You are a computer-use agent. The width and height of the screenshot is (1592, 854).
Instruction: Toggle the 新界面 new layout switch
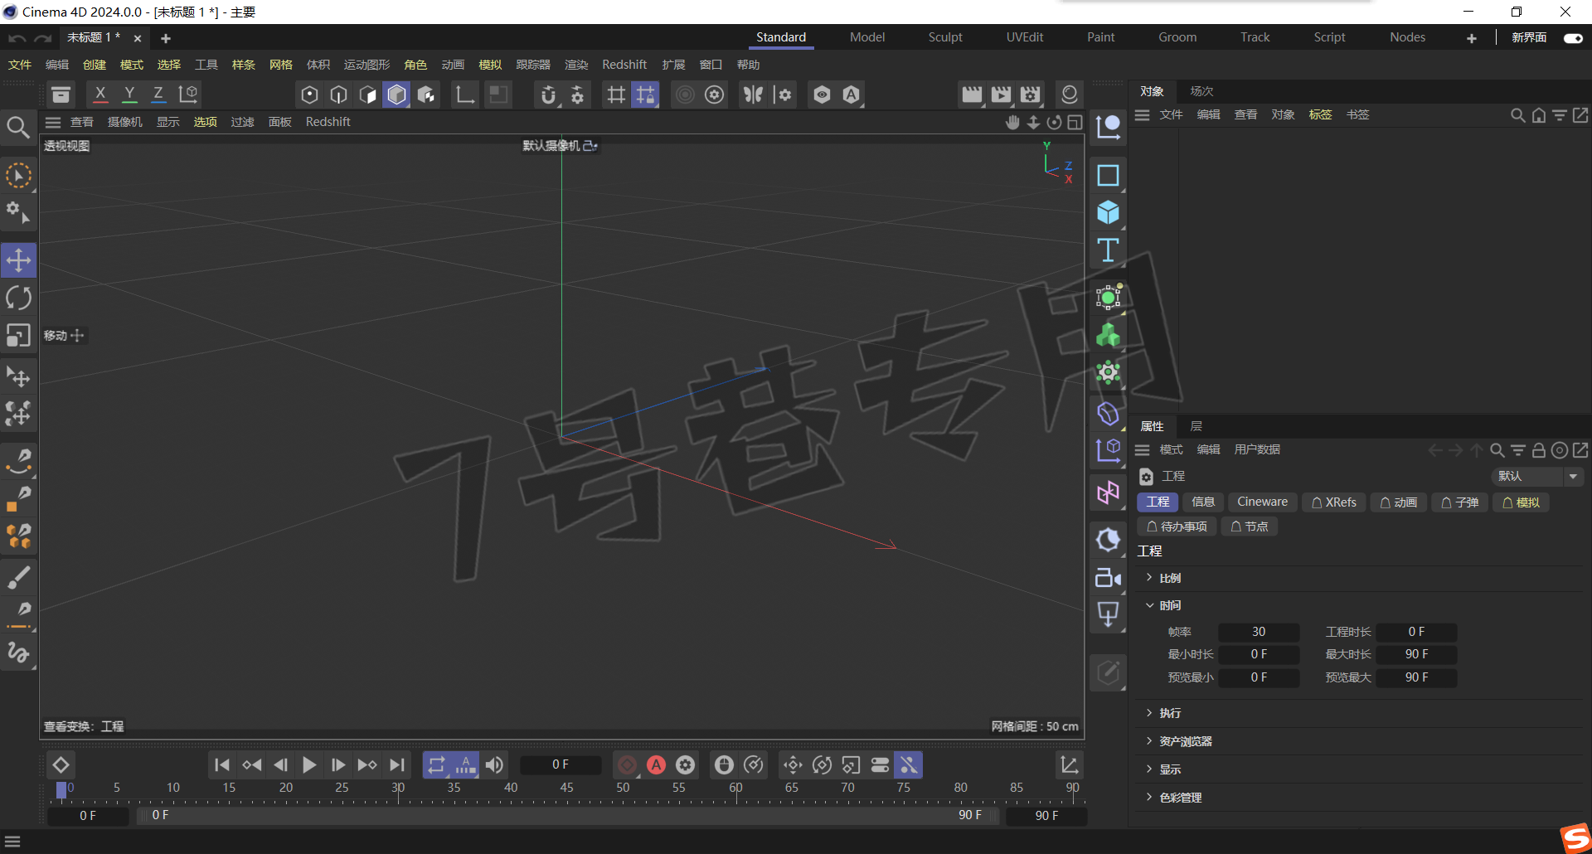tap(1572, 38)
